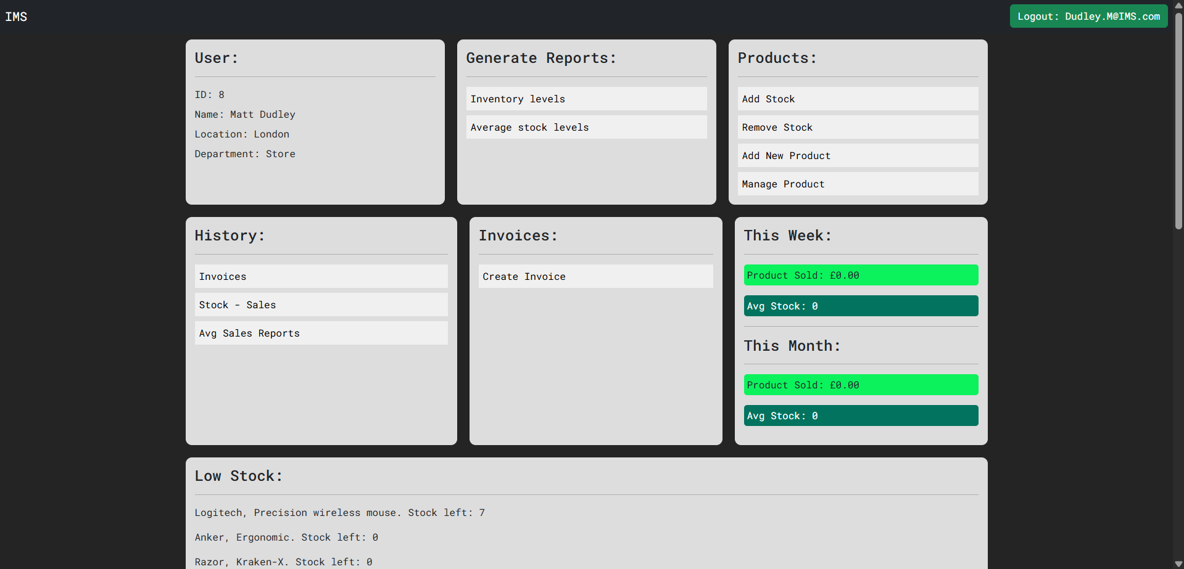Open the IMS home link
This screenshot has width=1184, height=569.
16,17
